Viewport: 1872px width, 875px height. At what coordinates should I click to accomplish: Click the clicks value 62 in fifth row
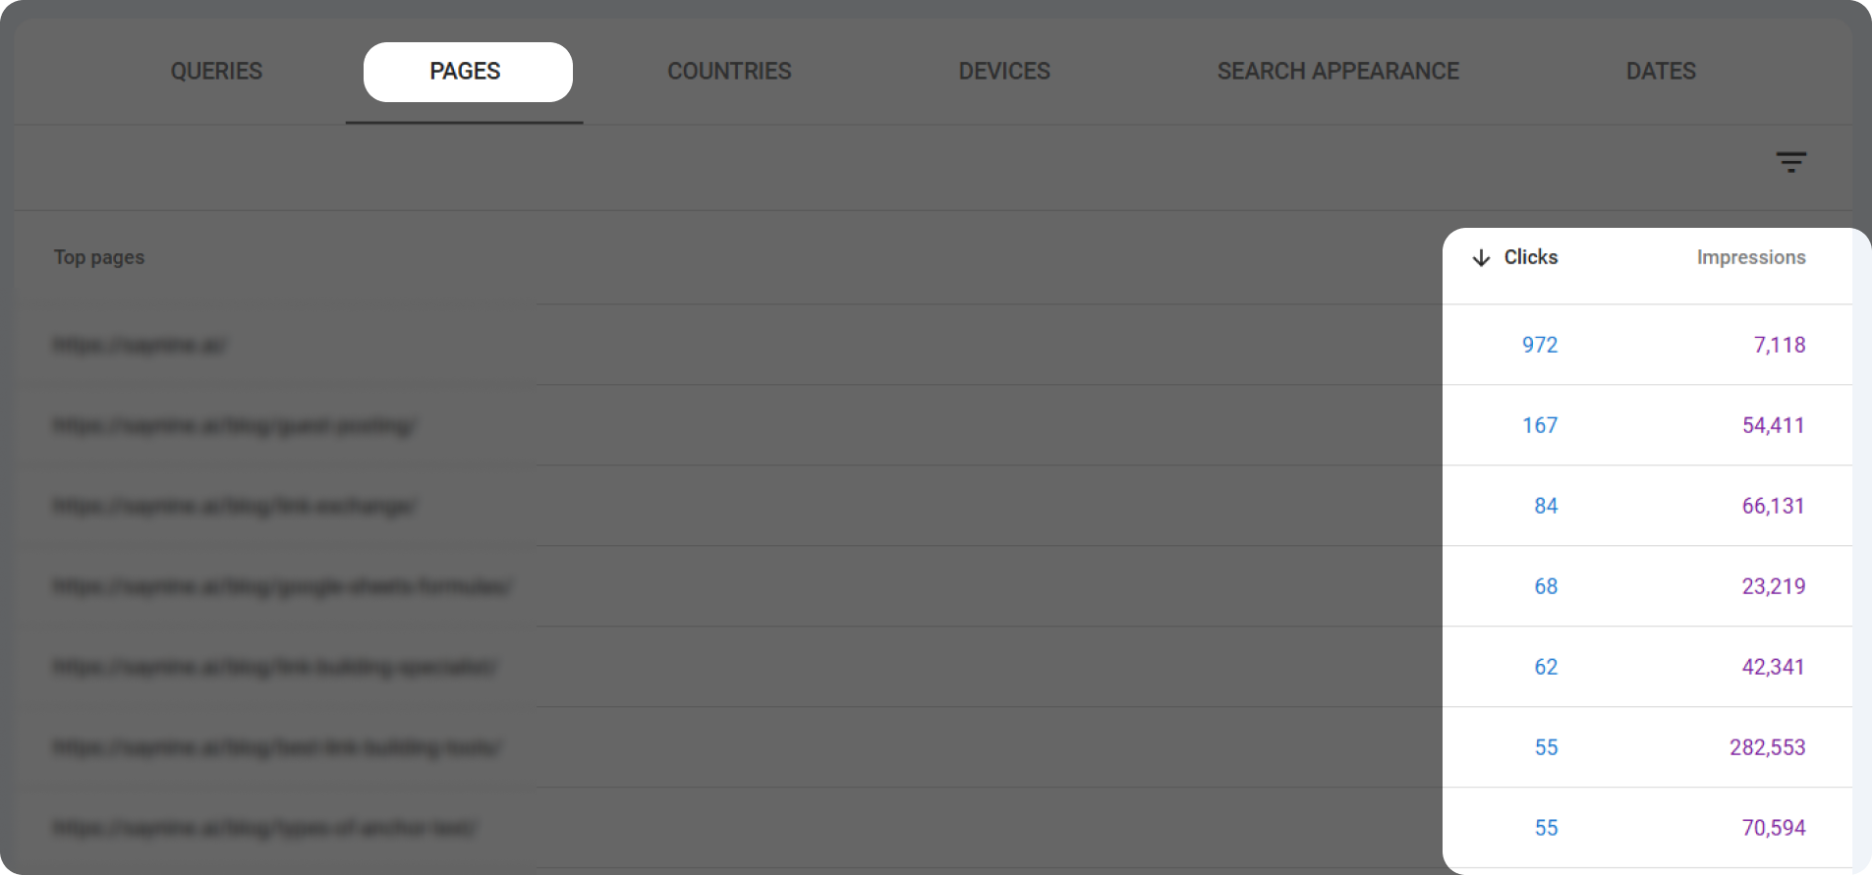[1546, 667]
